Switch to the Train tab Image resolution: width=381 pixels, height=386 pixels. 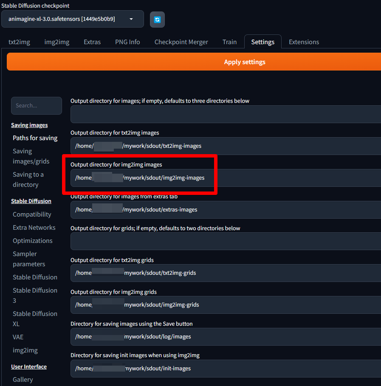[x=229, y=42]
